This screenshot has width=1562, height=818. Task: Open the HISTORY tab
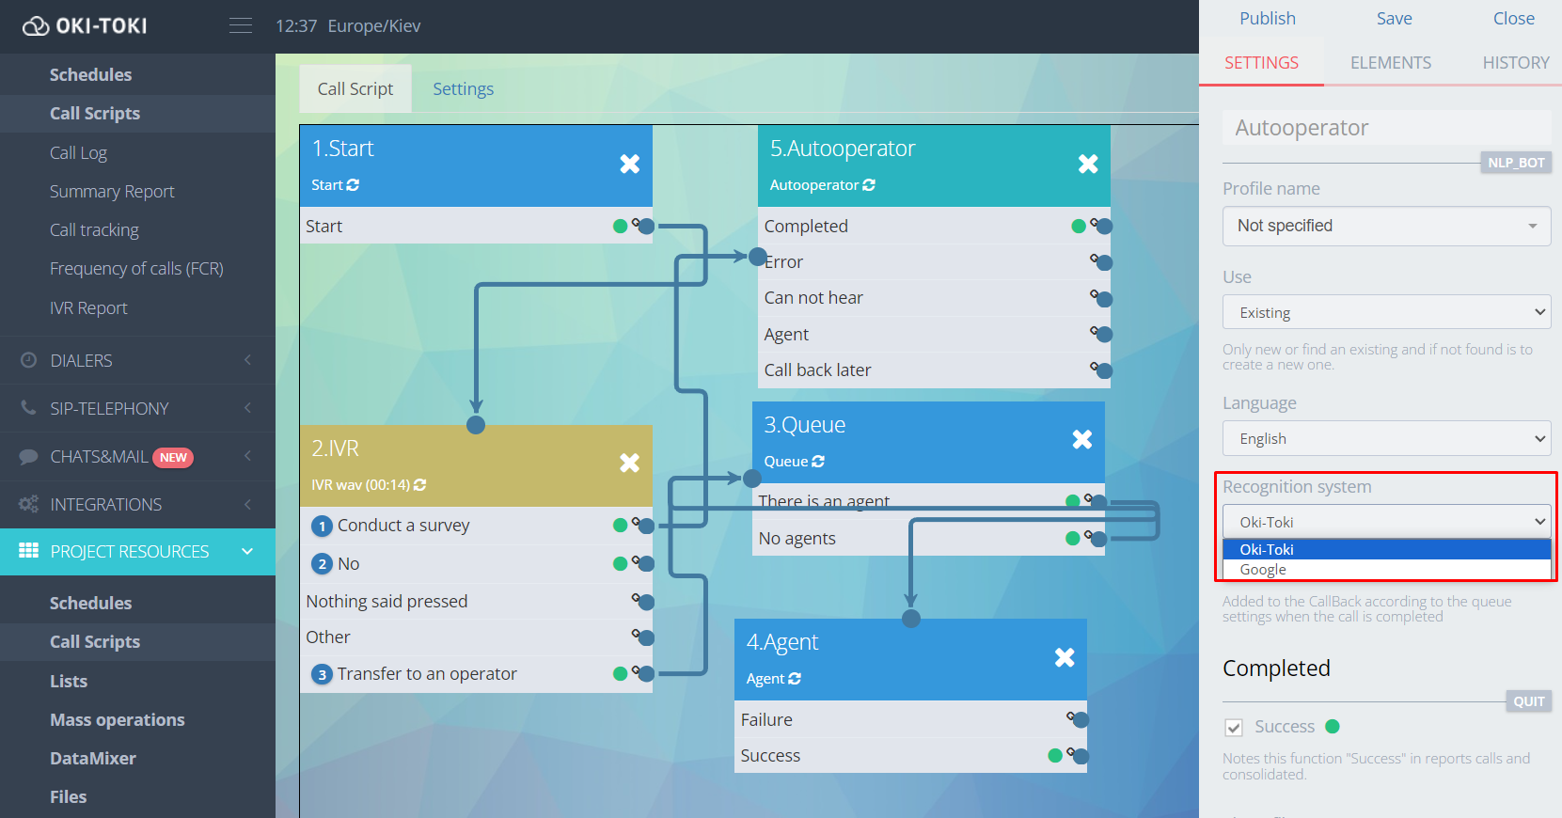point(1515,63)
